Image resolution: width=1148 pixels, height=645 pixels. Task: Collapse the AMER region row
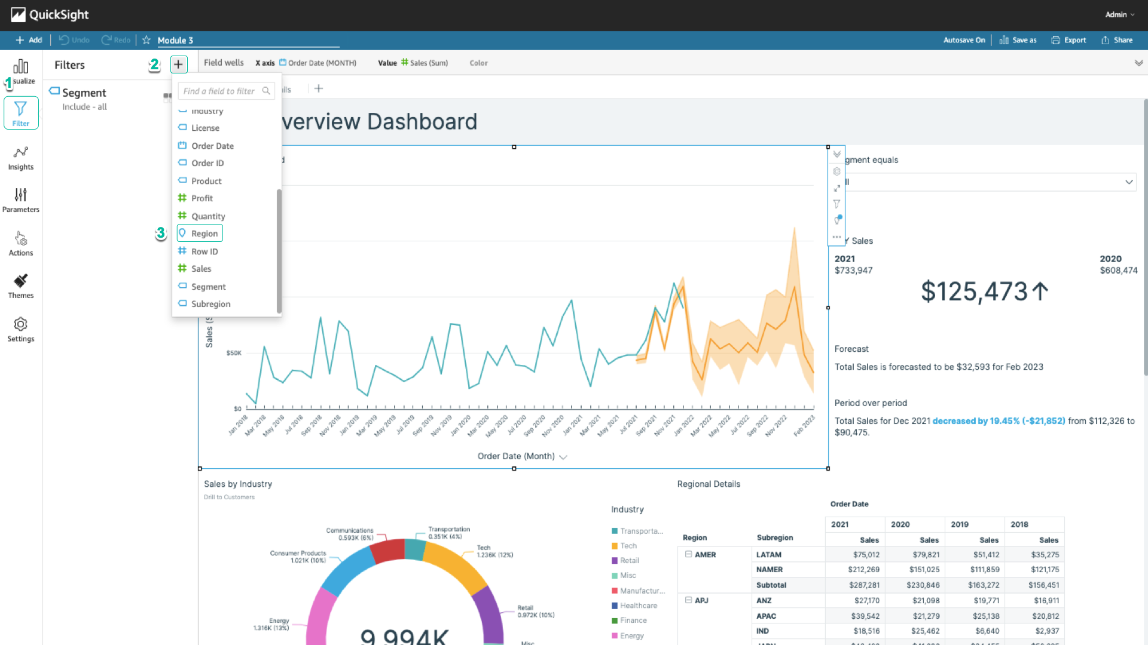[x=689, y=554]
